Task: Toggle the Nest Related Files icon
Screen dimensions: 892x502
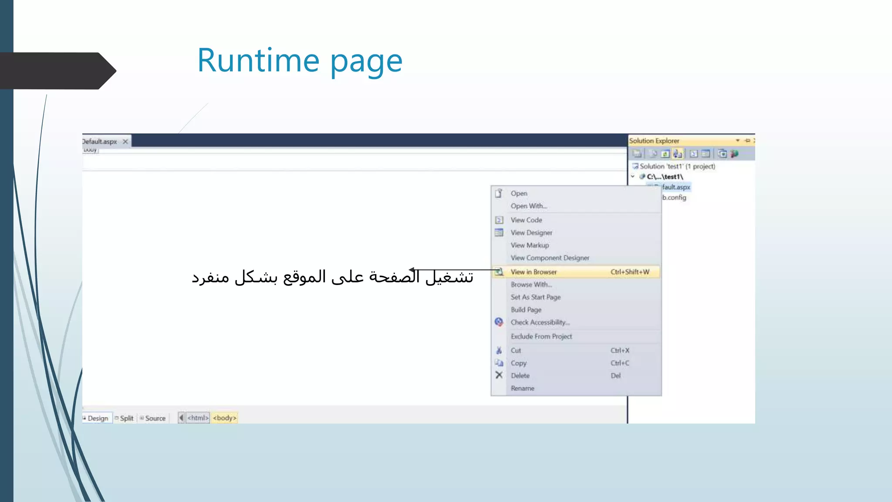Action: 677,153
